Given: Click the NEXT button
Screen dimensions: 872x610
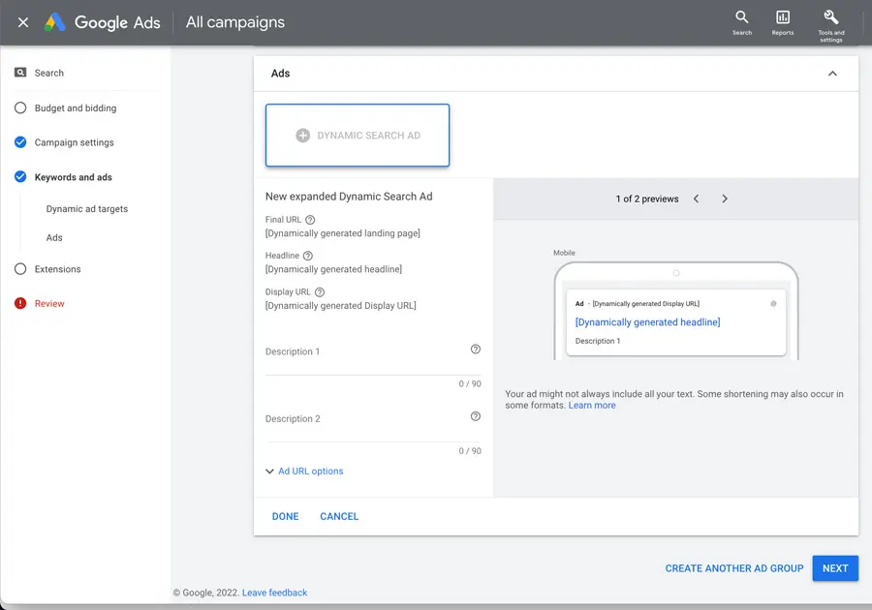Looking at the screenshot, I should (x=834, y=568).
